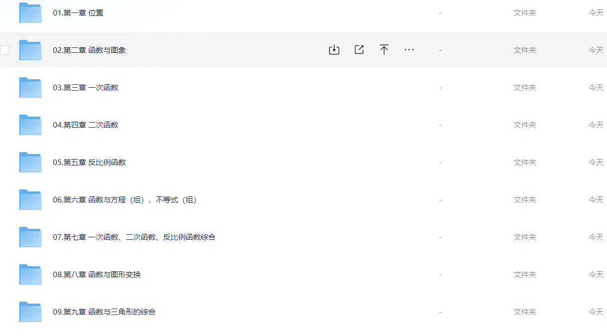Click folder icon of 08.第八章 函数与图形变换
This screenshot has height=336, width=607.
click(30, 274)
